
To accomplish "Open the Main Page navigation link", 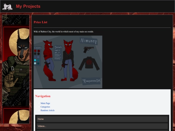I will pyautogui.click(x=45, y=103).
